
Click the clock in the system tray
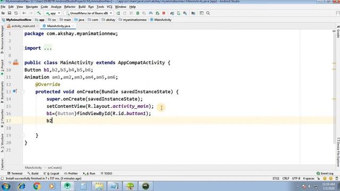click(x=328, y=186)
